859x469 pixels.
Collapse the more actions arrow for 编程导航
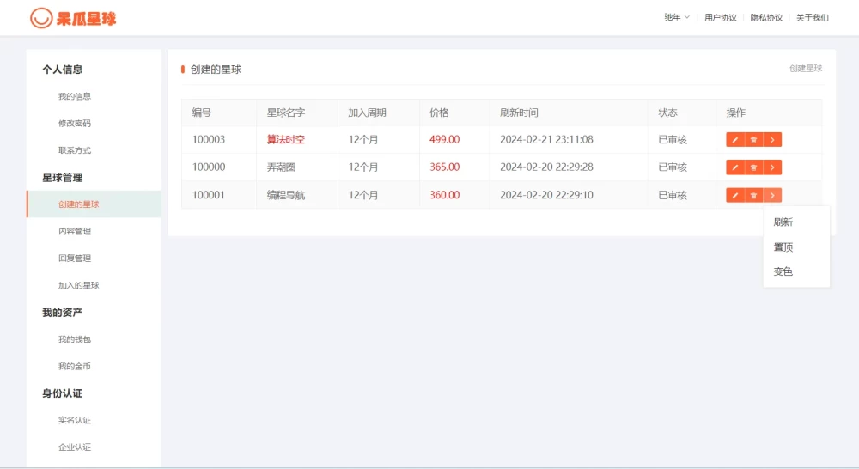point(772,195)
